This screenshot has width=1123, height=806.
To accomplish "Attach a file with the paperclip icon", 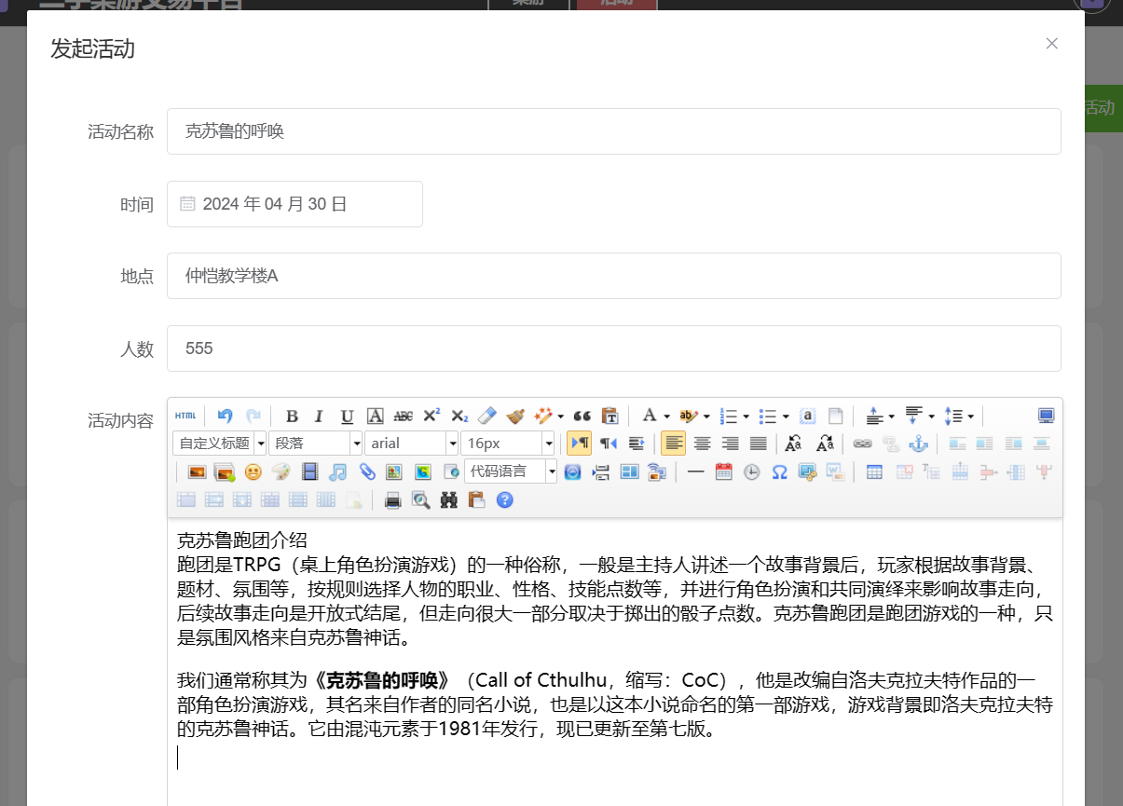I will point(366,471).
